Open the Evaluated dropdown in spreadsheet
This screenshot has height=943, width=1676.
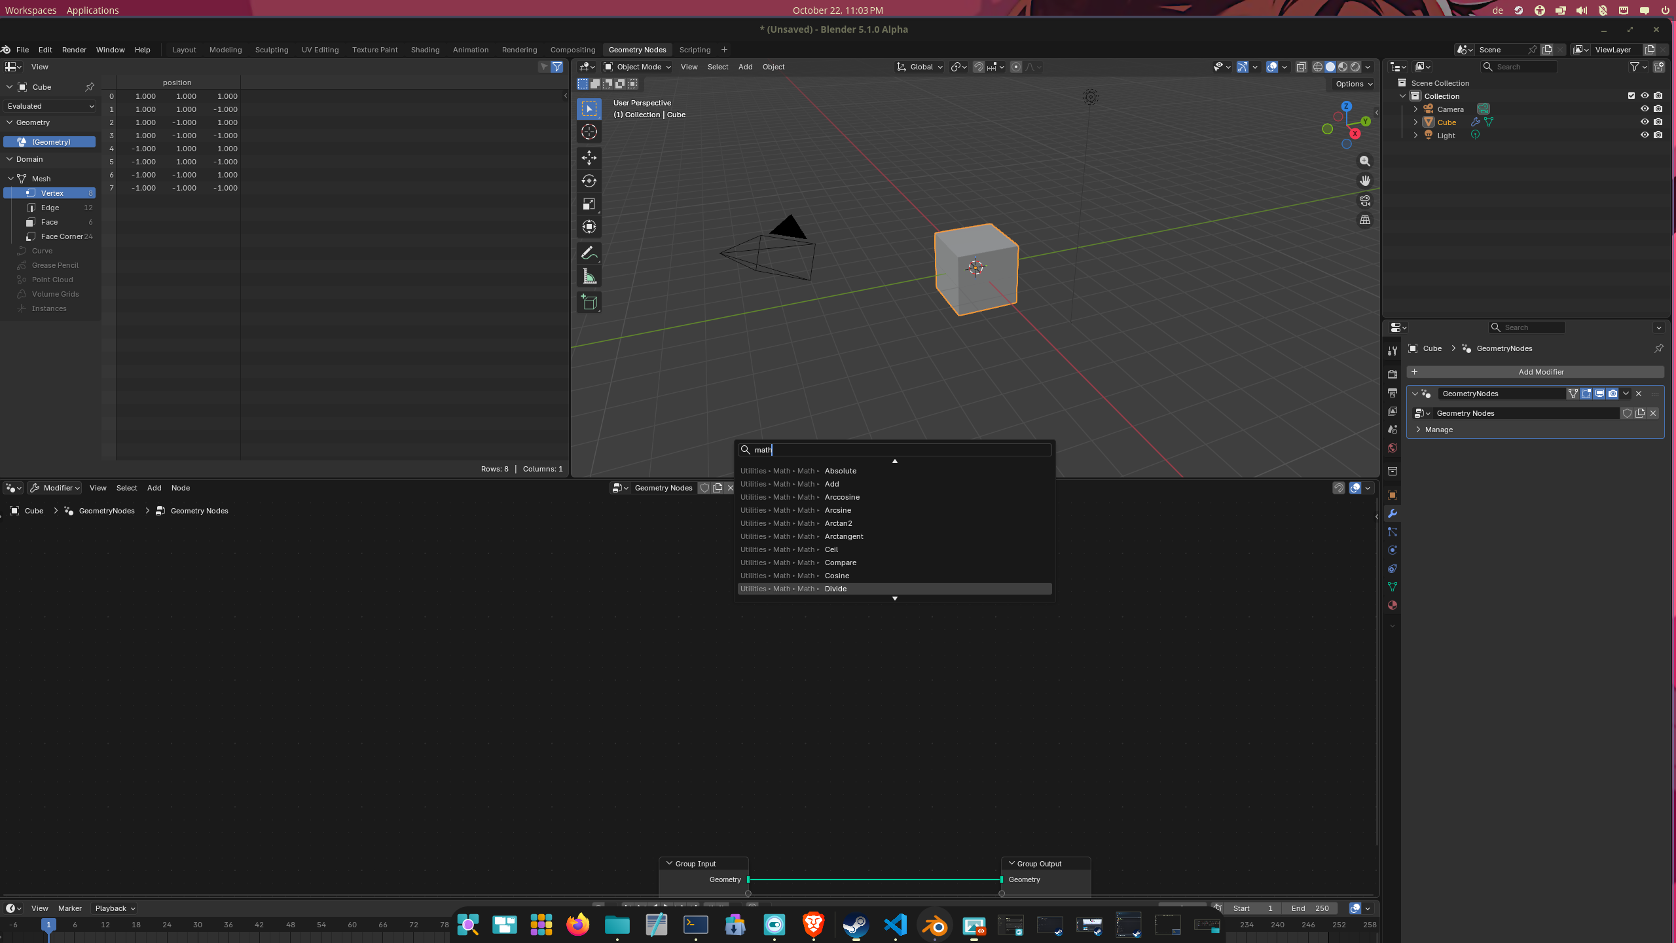pos(50,106)
